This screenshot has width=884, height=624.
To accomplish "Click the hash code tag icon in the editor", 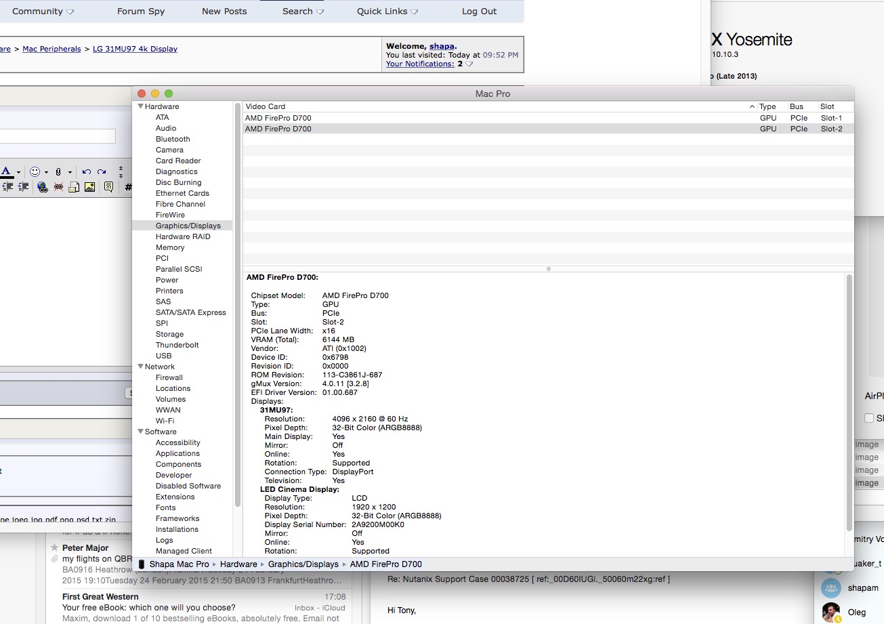I will [x=128, y=187].
